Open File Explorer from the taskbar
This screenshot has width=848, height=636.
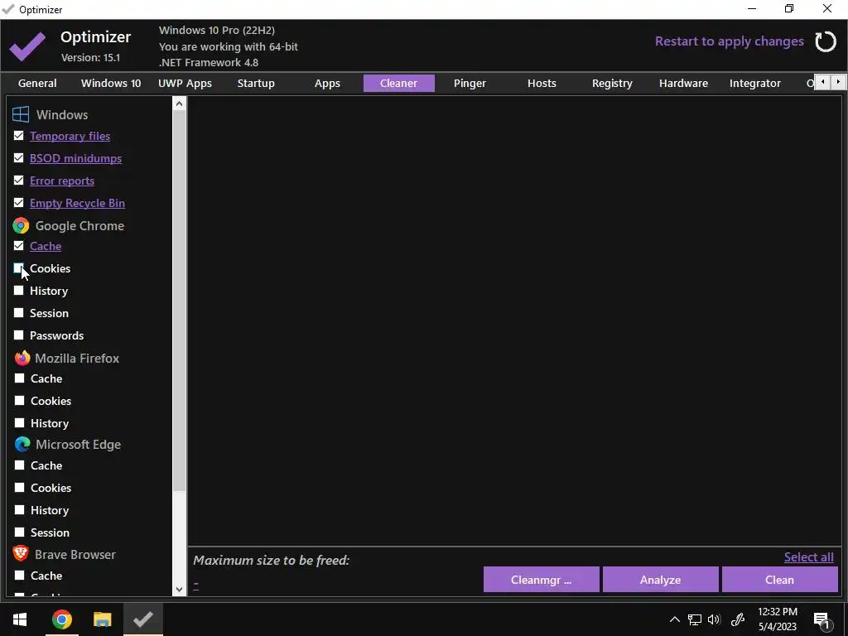[x=102, y=619]
